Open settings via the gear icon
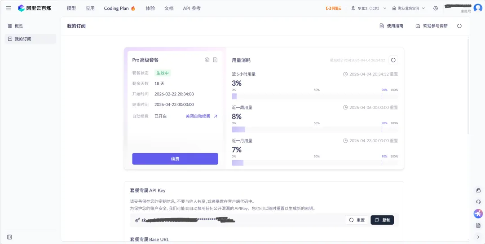The height and width of the screenshot is (244, 485). click(436, 9)
